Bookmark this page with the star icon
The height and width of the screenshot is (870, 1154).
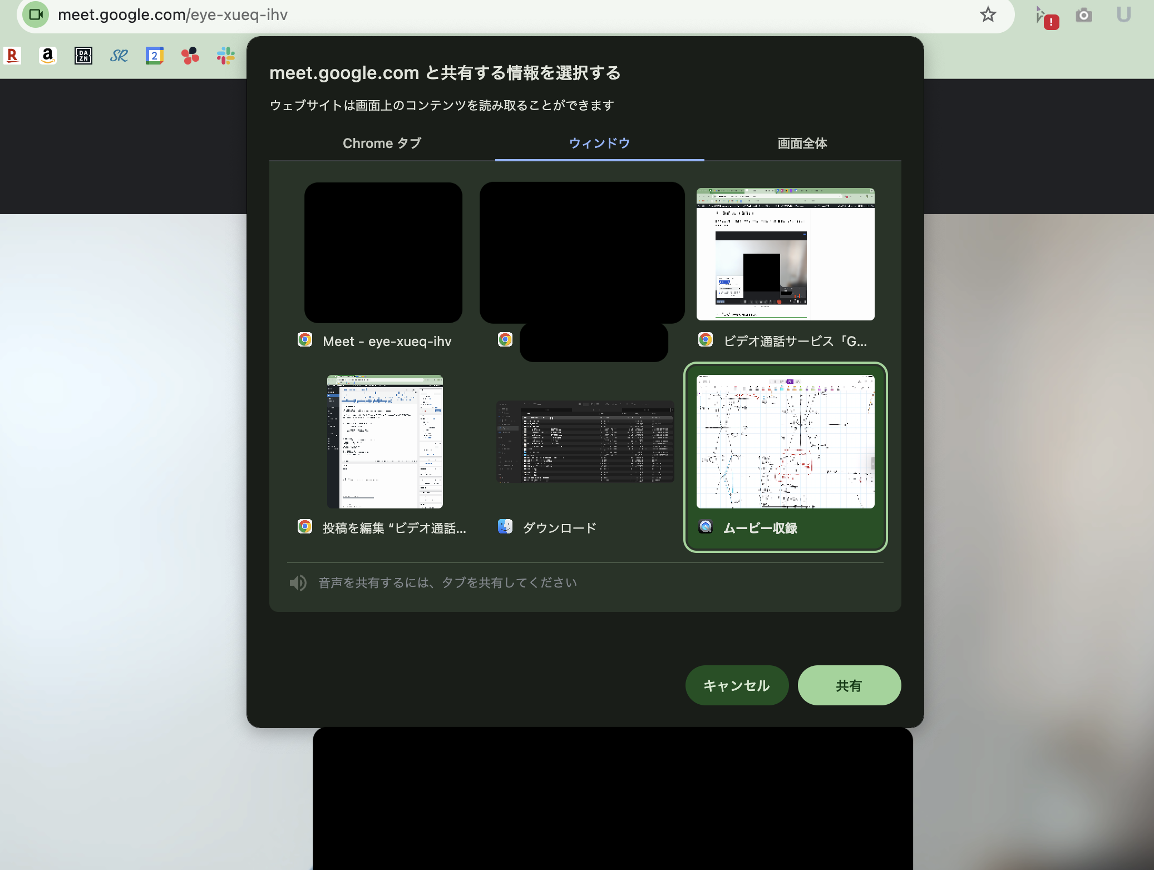click(988, 14)
